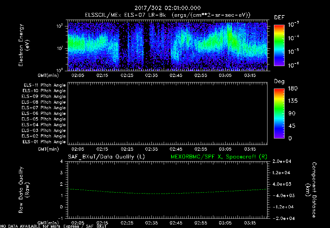Click the 2.0e+04 right axis value
The width and height of the screenshot is (330, 228).
point(282,162)
